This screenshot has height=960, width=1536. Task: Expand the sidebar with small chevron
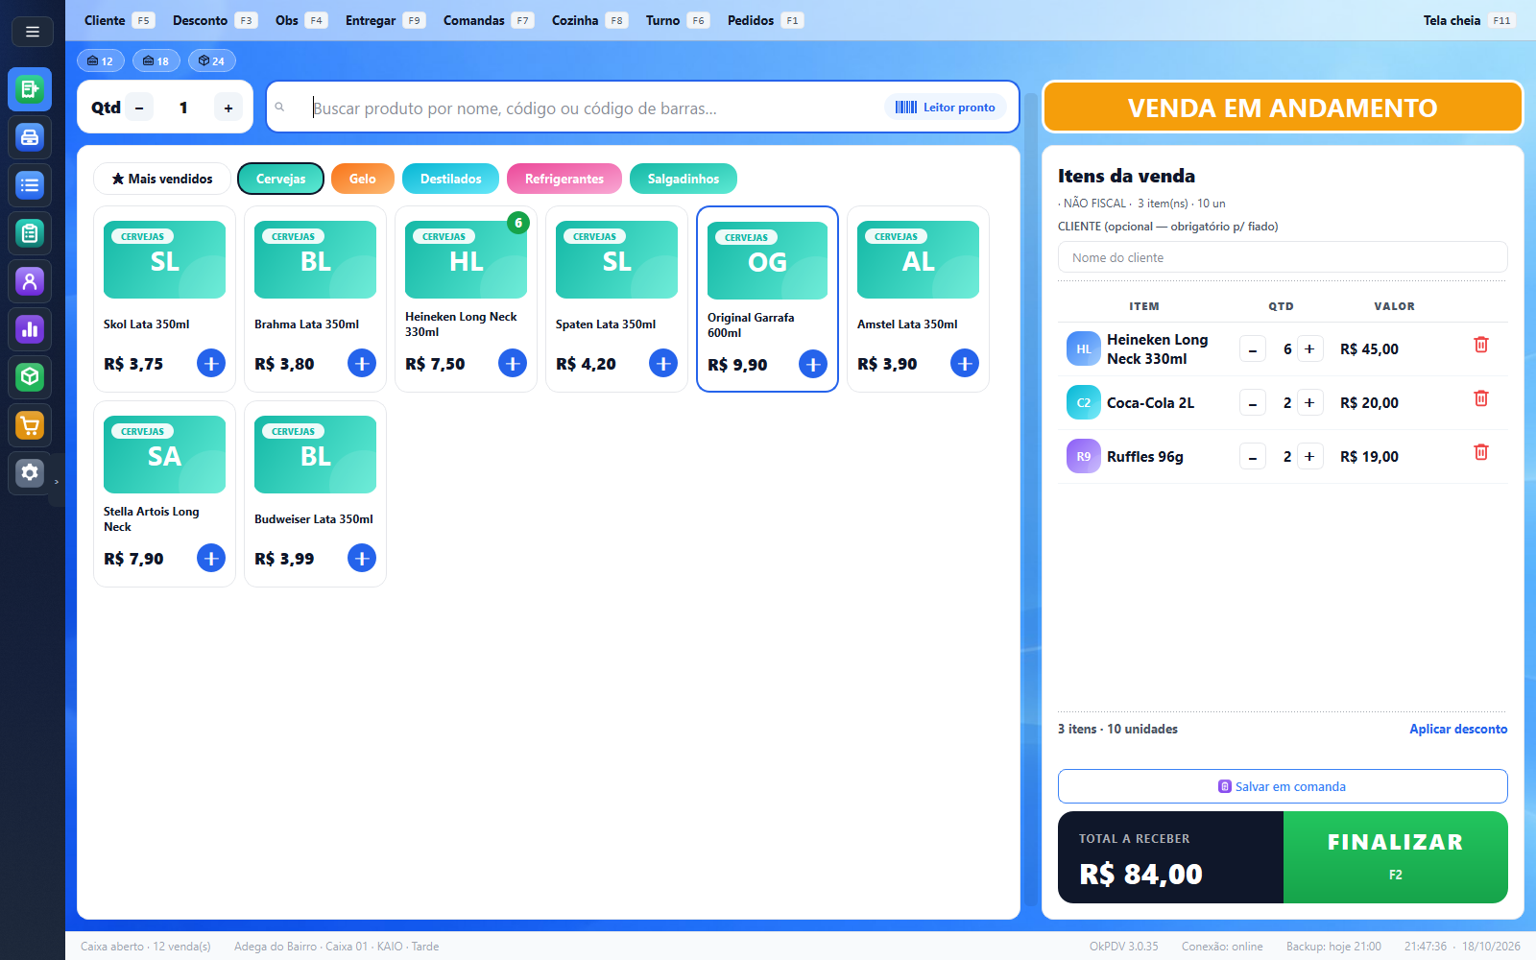point(57,481)
